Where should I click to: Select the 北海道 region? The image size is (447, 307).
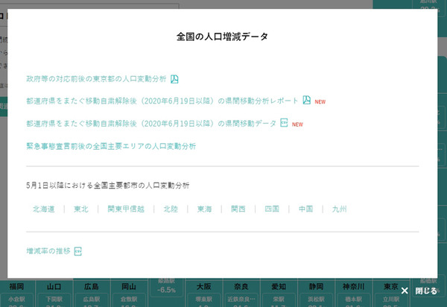[x=43, y=209]
